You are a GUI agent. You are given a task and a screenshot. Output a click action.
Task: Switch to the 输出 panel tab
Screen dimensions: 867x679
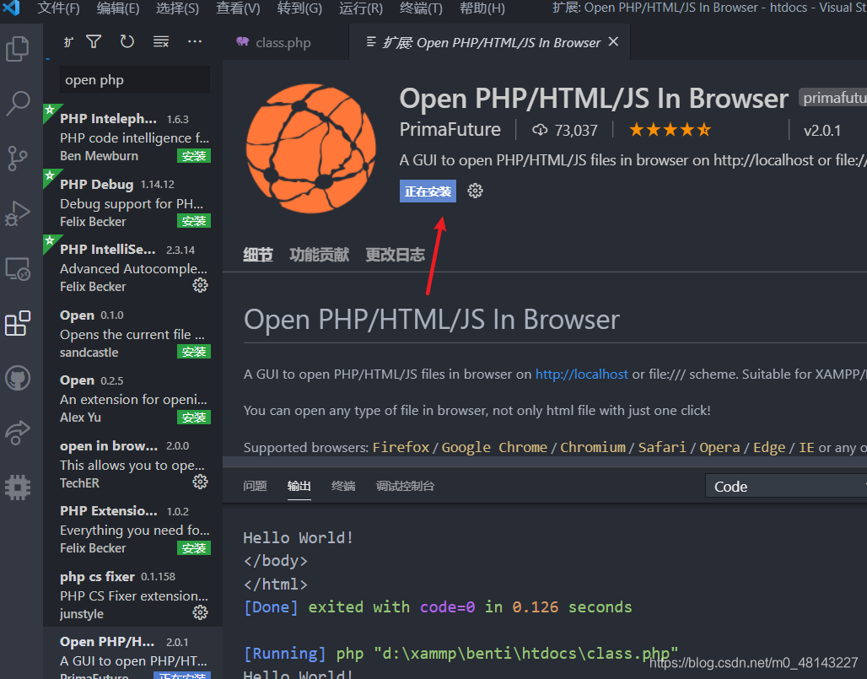point(299,486)
